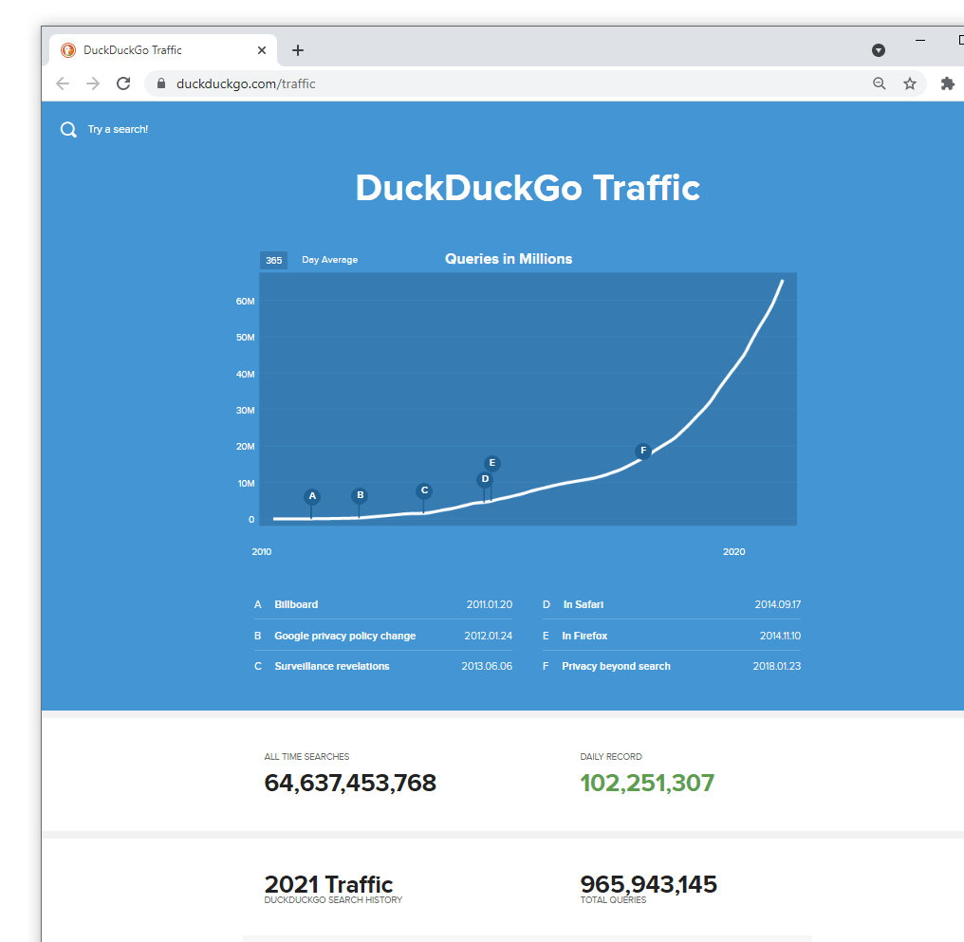
Task: Click the page search magnifier icon
Action: pyautogui.click(x=68, y=130)
